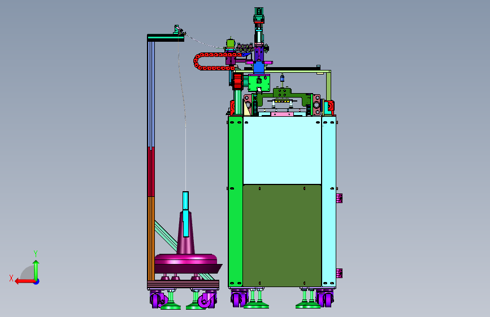Select the upper pink hinge on cabinet right side
Image resolution: width=490 pixels, height=317 pixels.
click(339, 198)
